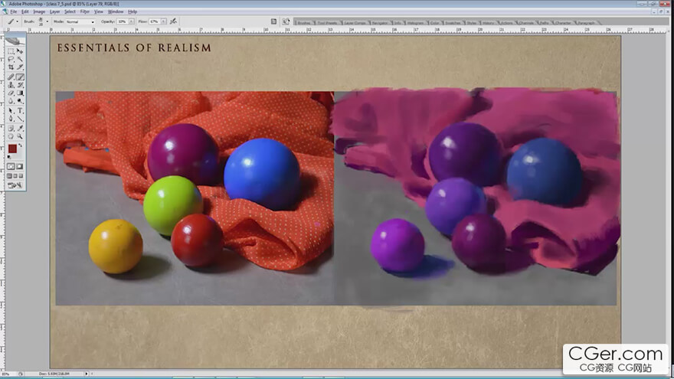The image size is (674, 379).
Task: Open the Filter menu
Action: pos(84,12)
